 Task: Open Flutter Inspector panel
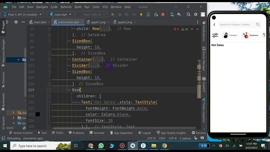pos(204,111)
